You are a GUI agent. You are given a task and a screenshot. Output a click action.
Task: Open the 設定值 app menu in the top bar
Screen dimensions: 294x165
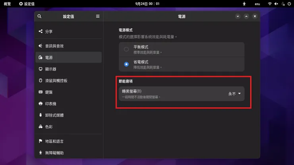click(x=27, y=4)
